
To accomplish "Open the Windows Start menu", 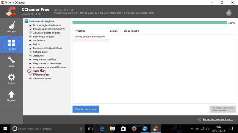I will pos(5,129).
